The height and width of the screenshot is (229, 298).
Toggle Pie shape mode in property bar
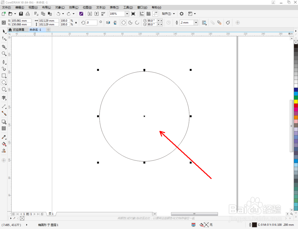(131, 23)
